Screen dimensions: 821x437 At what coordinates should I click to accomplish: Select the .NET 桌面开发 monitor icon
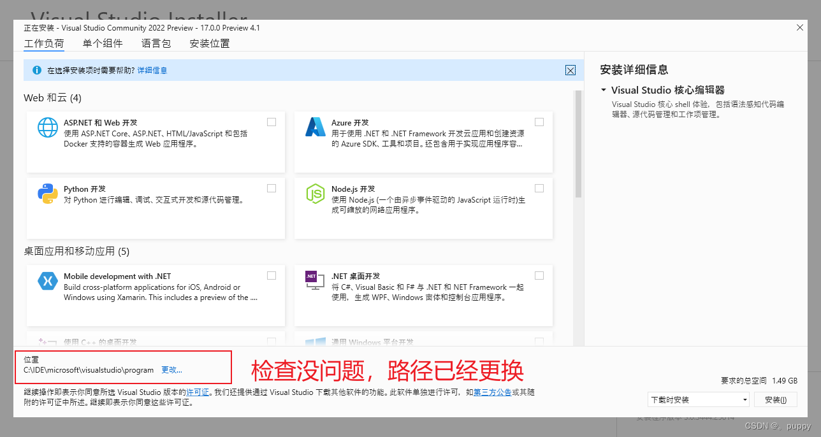click(316, 281)
